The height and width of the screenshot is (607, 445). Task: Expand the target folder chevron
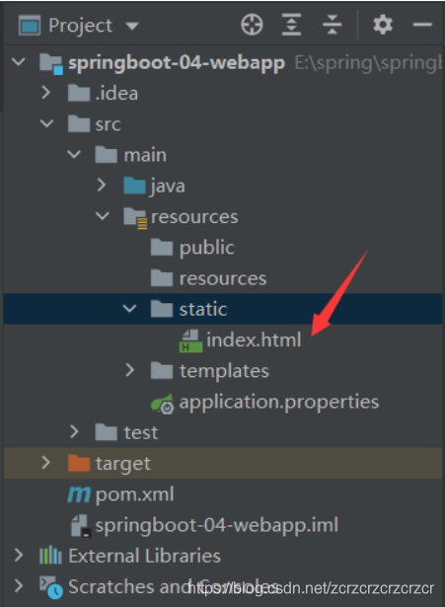pyautogui.click(x=45, y=463)
